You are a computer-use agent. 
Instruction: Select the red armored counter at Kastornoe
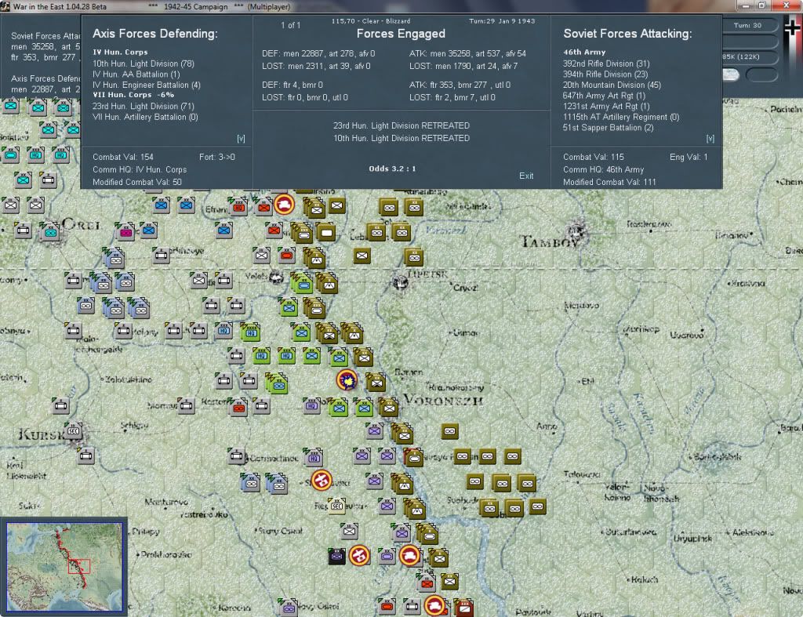pos(238,408)
